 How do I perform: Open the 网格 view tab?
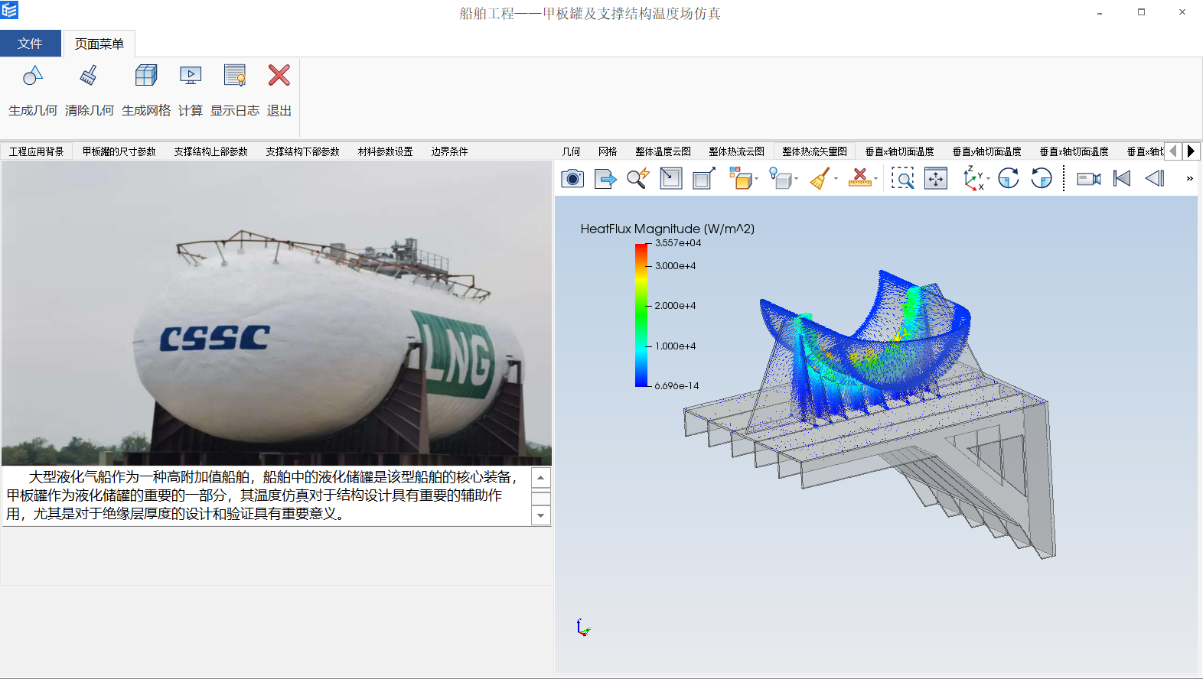point(608,151)
